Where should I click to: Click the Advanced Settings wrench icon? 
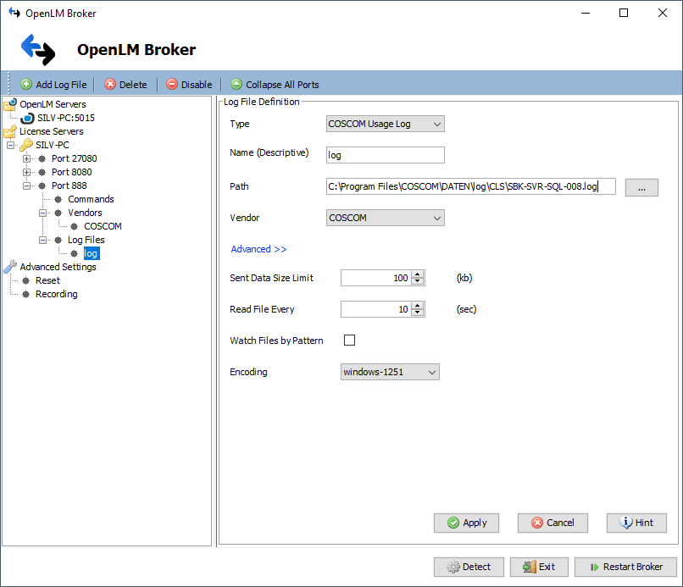tap(10, 267)
